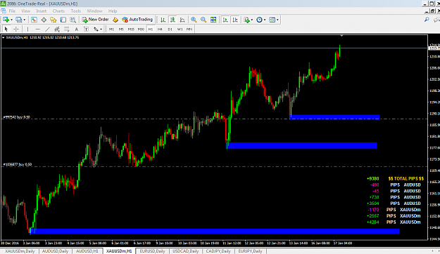This screenshot has width=440, height=254.
Task: Toggle chart auto scroll icon
Action: click(x=225, y=20)
